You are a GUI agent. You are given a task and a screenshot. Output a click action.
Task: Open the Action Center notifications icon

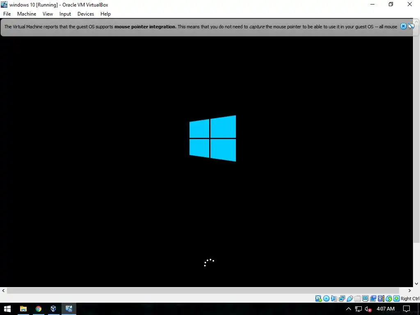pos(406,309)
